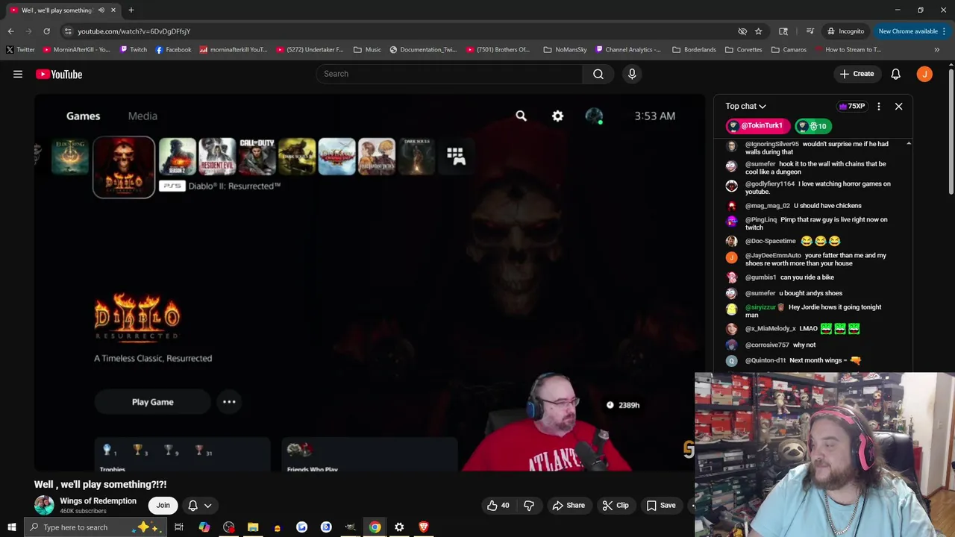Open the Twitch bookmark

tap(132, 49)
